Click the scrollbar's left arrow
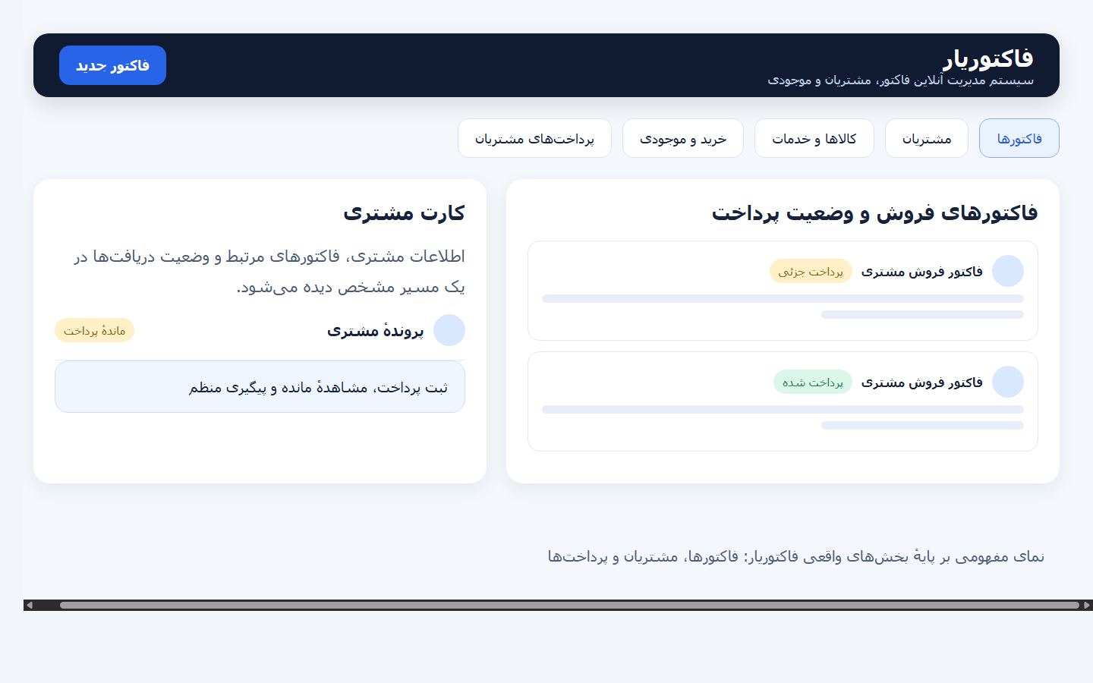Viewport: 1093px width, 683px height. [30, 605]
